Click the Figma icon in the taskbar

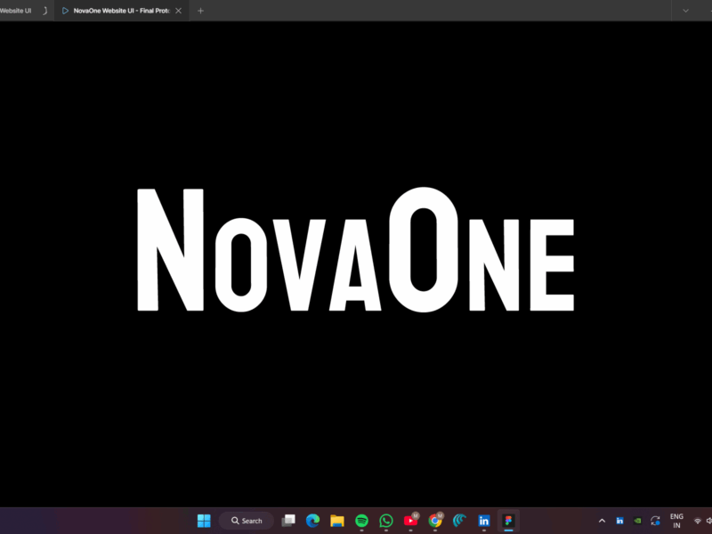tap(508, 521)
